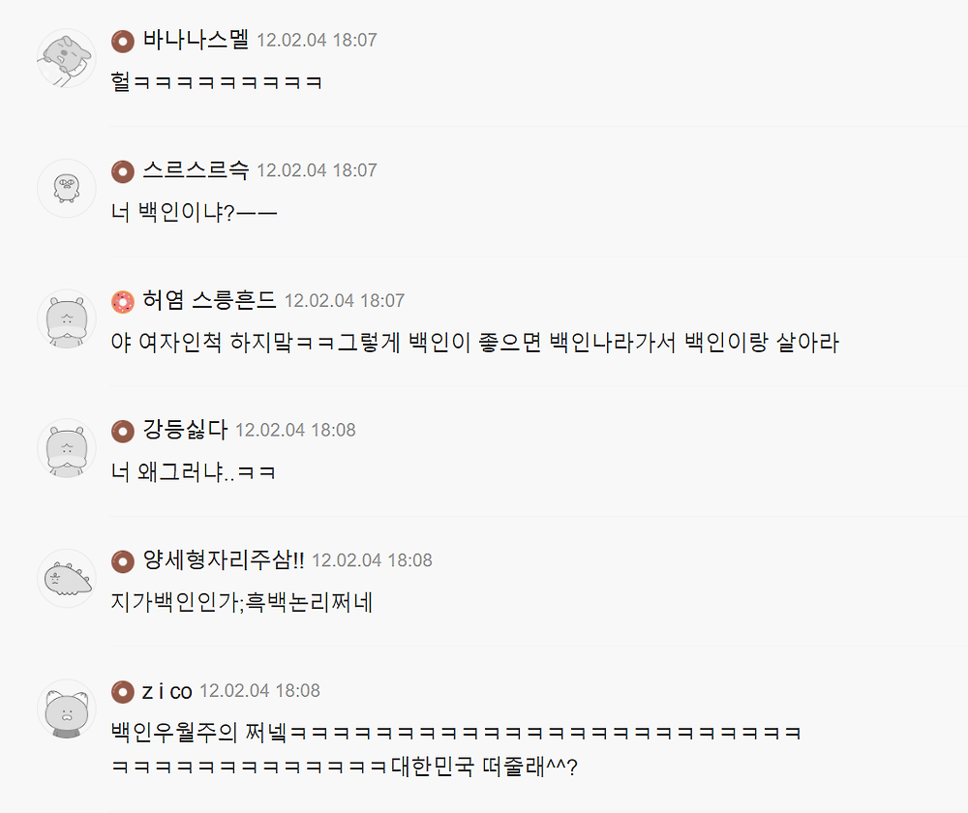Click the 18:08 timestamp on z i co's comment
Image resolution: width=968 pixels, height=813 pixels.
pos(297,691)
